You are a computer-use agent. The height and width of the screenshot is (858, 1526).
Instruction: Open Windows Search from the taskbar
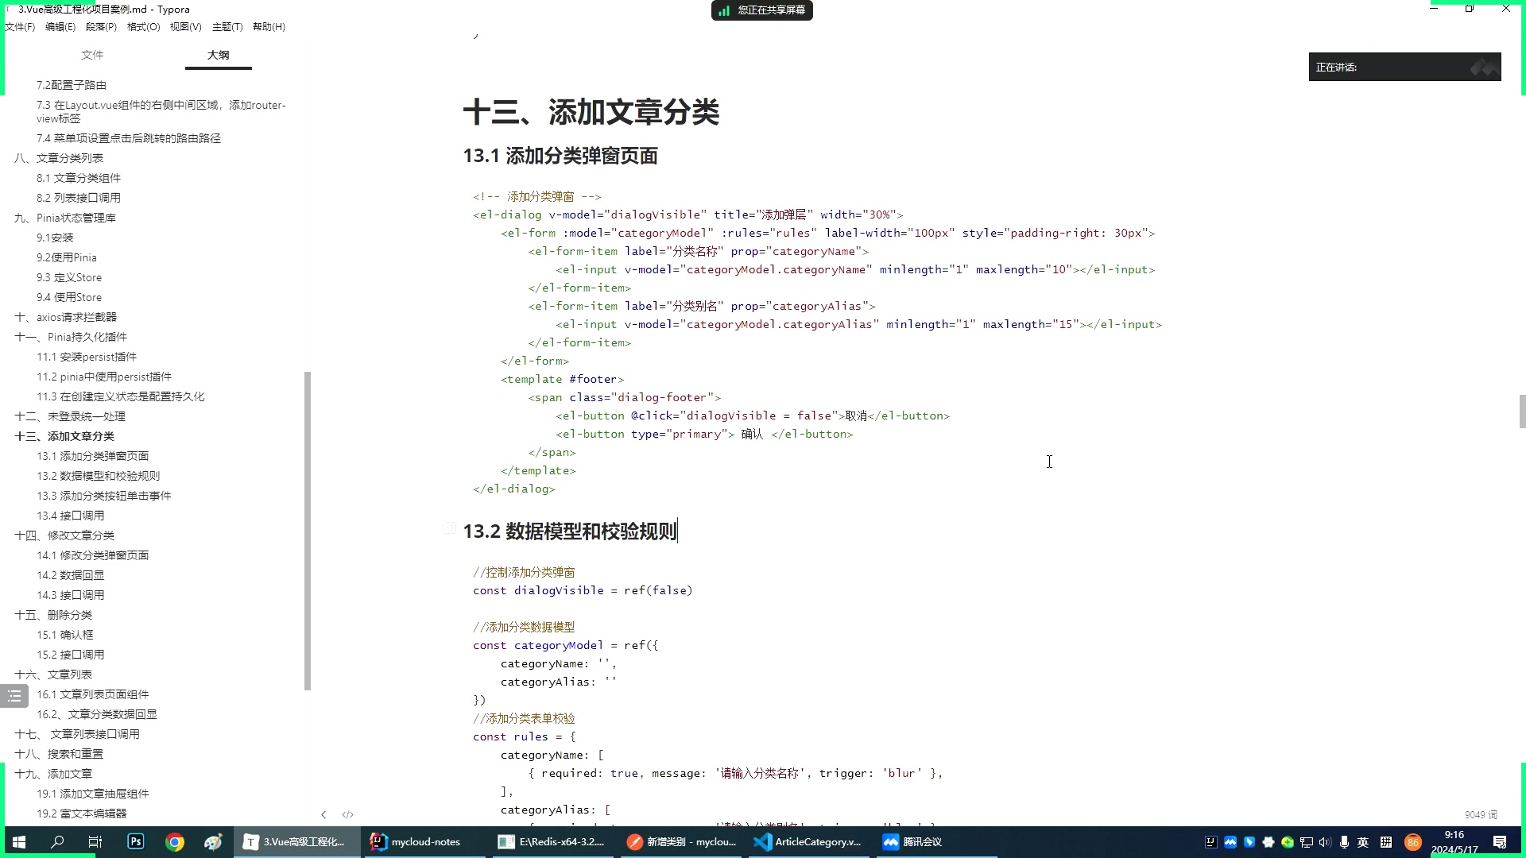point(56,841)
